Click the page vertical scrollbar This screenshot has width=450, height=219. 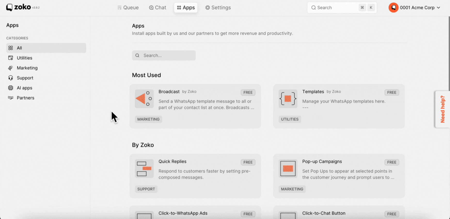click(449, 54)
